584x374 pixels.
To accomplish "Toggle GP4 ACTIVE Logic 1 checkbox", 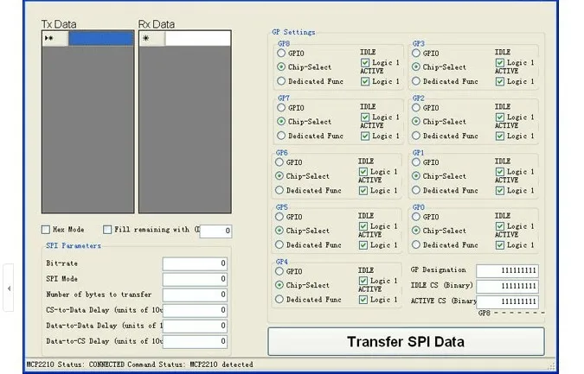I will coord(363,299).
